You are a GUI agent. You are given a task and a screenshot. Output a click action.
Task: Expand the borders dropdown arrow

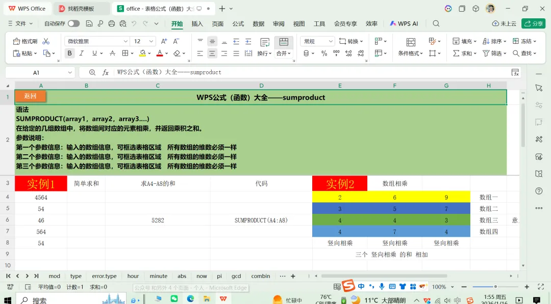pyautogui.click(x=132, y=53)
